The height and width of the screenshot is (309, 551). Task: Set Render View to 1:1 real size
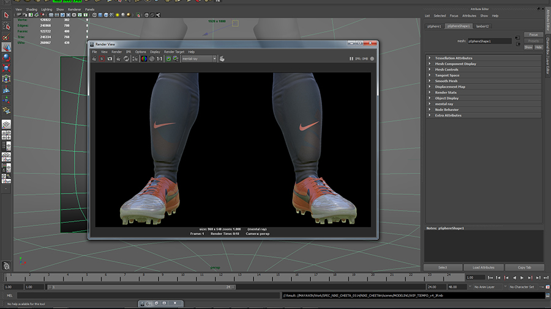tap(159, 59)
